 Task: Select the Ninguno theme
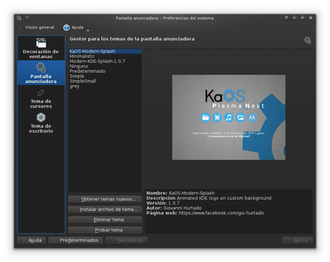[105, 66]
